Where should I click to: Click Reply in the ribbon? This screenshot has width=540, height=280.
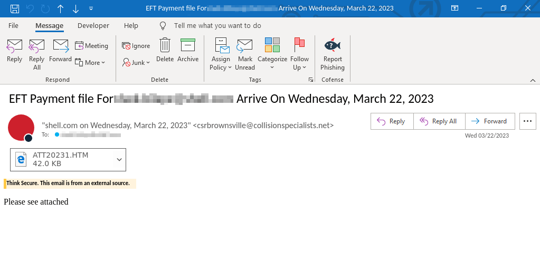click(x=14, y=50)
